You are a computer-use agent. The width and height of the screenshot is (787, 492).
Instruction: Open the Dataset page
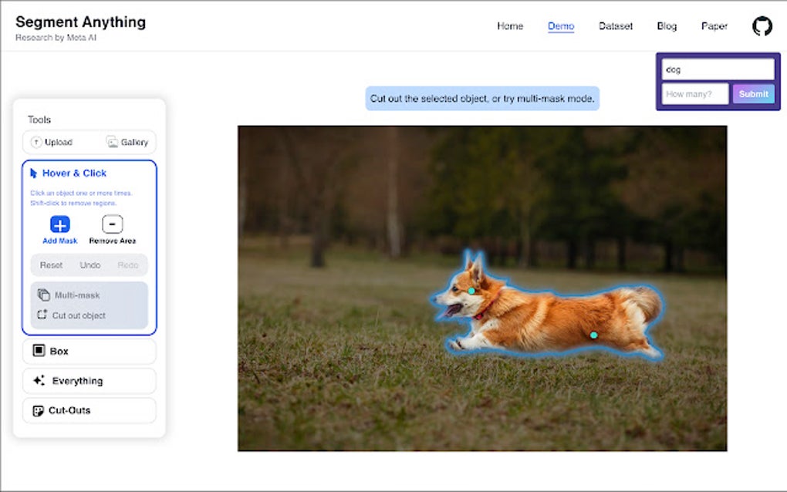coord(616,26)
